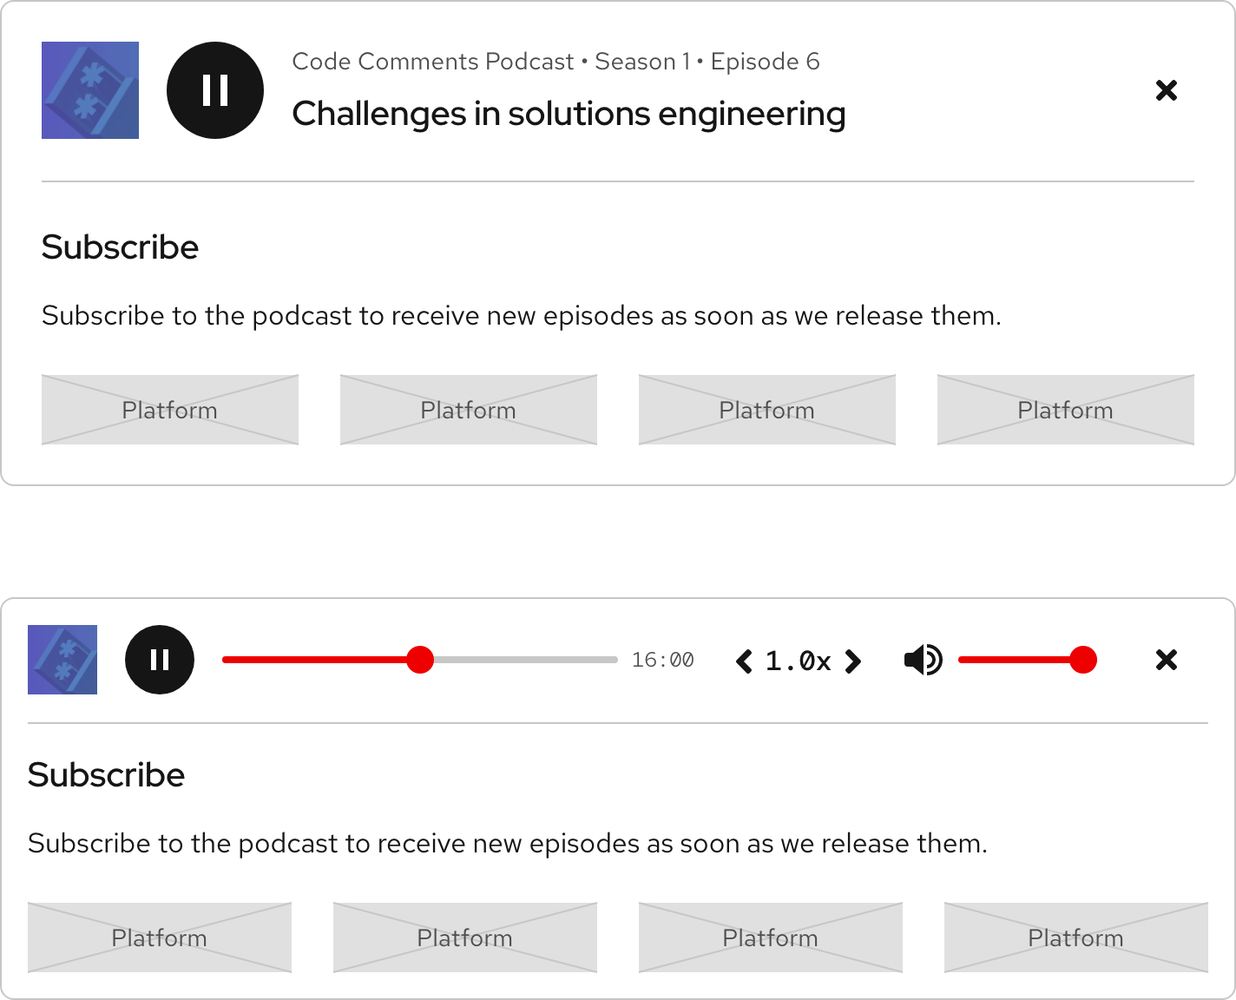Mute the audio via speaker icon
This screenshot has height=1000, width=1236.
coord(924,660)
